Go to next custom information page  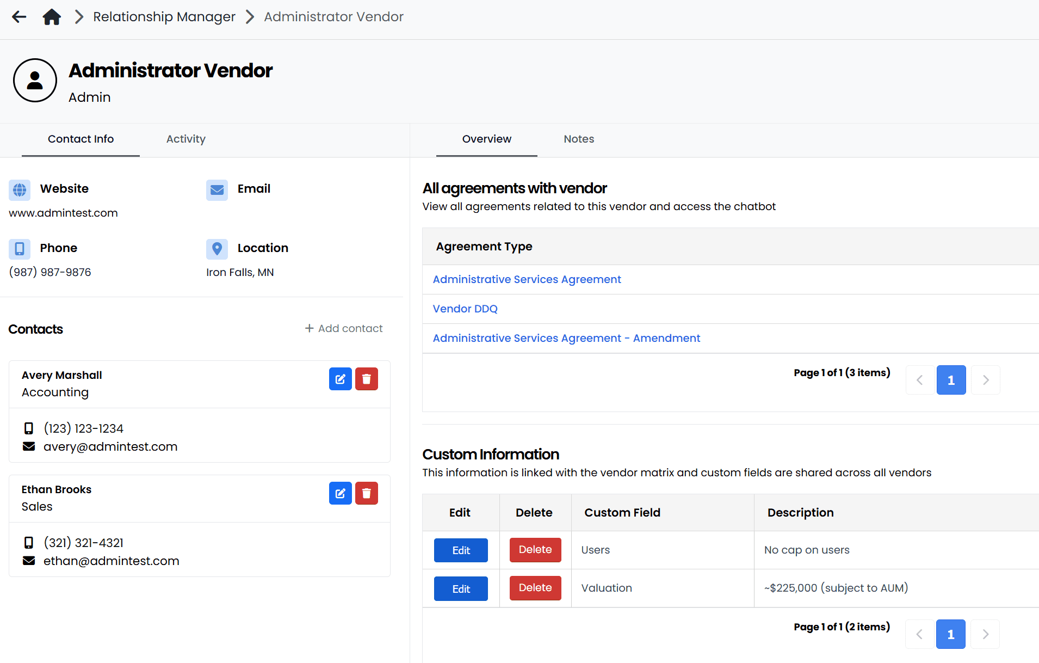pos(985,634)
